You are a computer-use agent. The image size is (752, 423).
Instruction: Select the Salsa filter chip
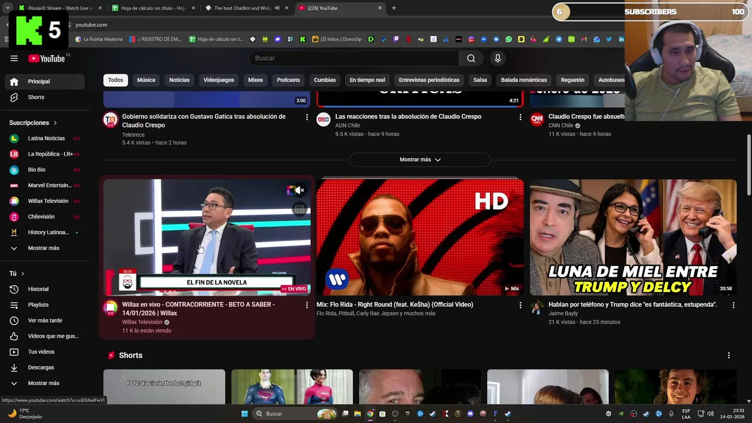click(480, 80)
